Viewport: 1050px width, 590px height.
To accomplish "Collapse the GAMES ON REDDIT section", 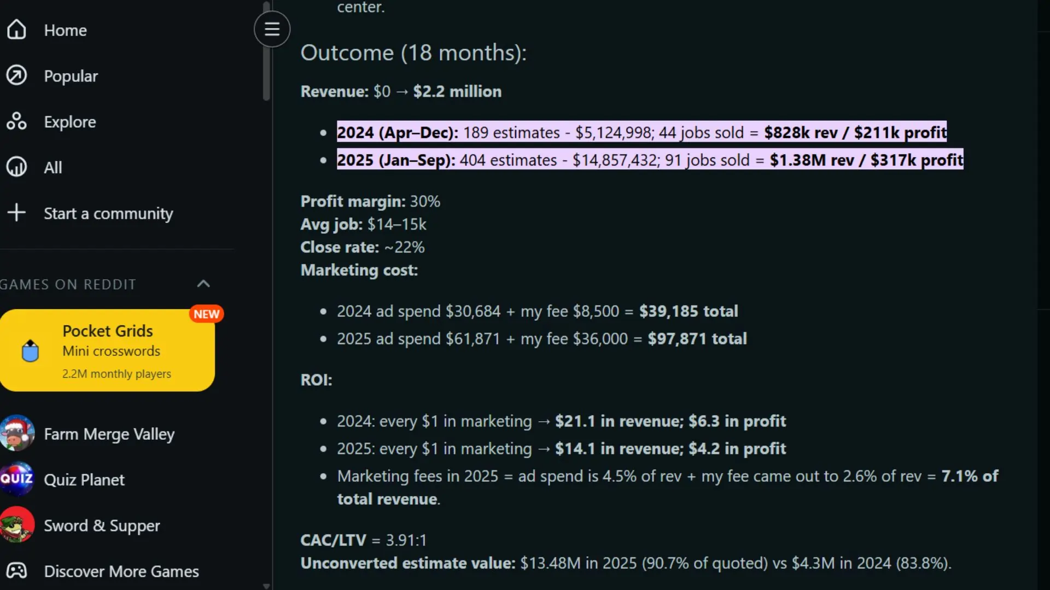I will (203, 284).
